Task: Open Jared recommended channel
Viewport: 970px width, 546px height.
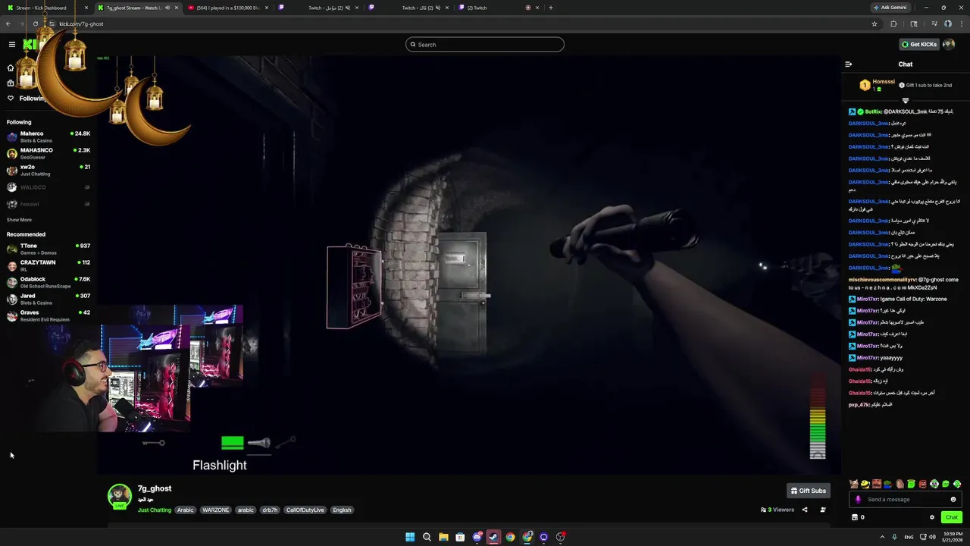Action: coord(48,300)
